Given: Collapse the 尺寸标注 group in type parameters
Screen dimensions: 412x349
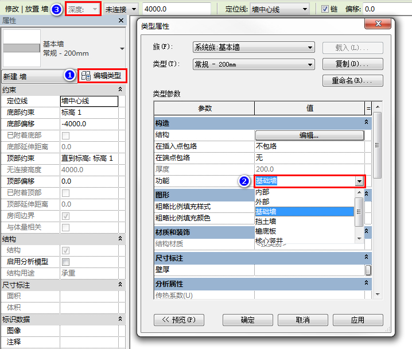Looking at the screenshot, I should [366, 257].
